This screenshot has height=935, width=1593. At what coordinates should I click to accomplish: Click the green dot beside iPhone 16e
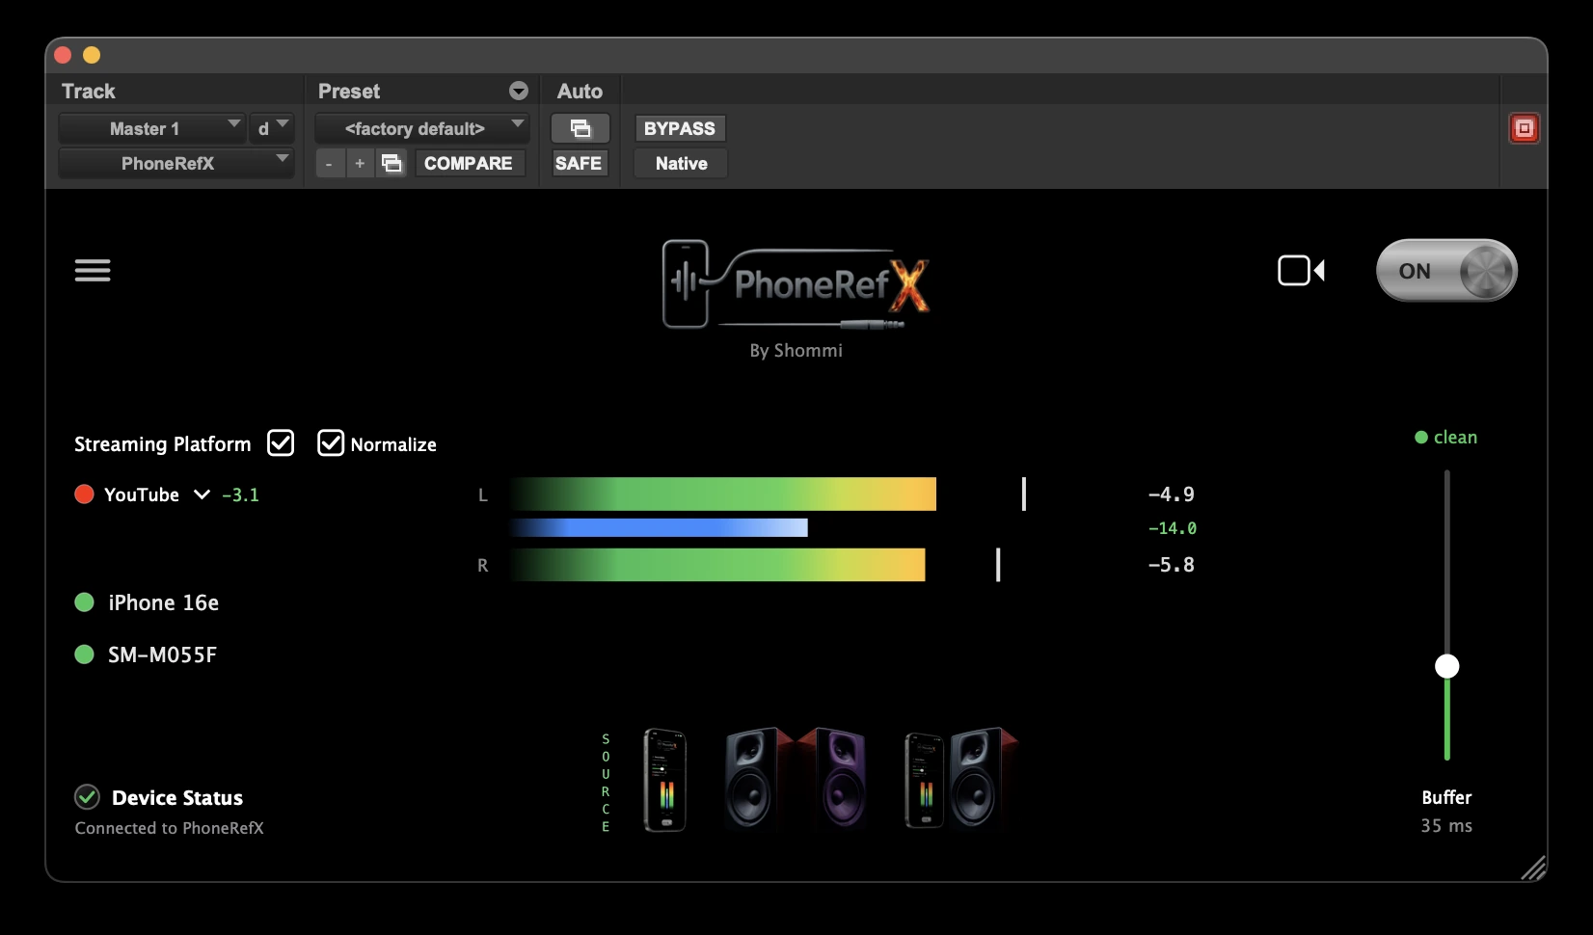84,602
